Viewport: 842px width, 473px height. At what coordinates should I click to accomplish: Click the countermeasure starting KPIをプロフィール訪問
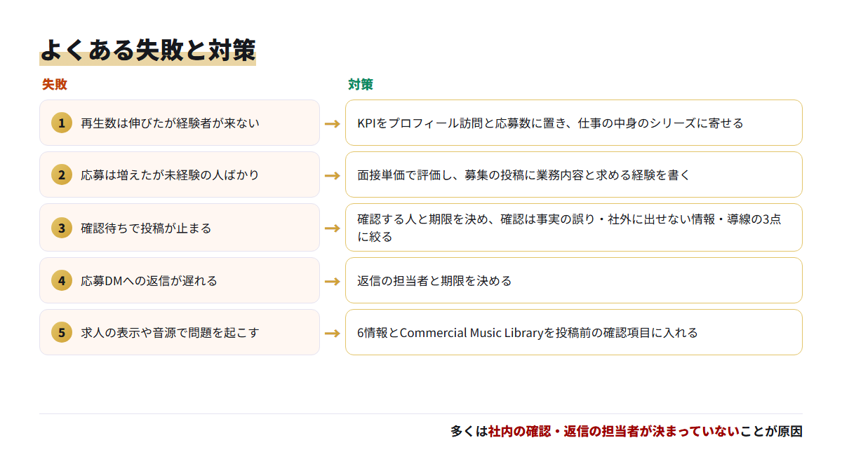574,123
